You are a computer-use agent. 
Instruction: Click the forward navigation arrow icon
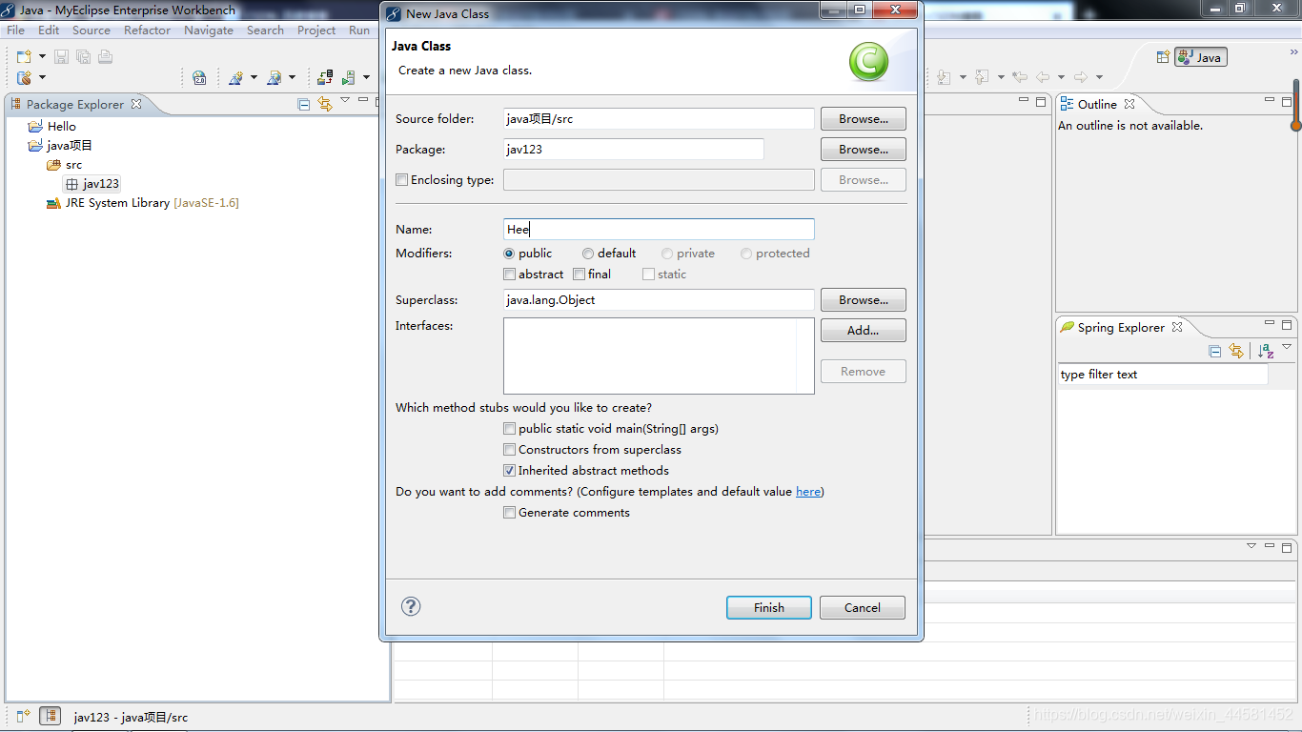pos(1081,77)
